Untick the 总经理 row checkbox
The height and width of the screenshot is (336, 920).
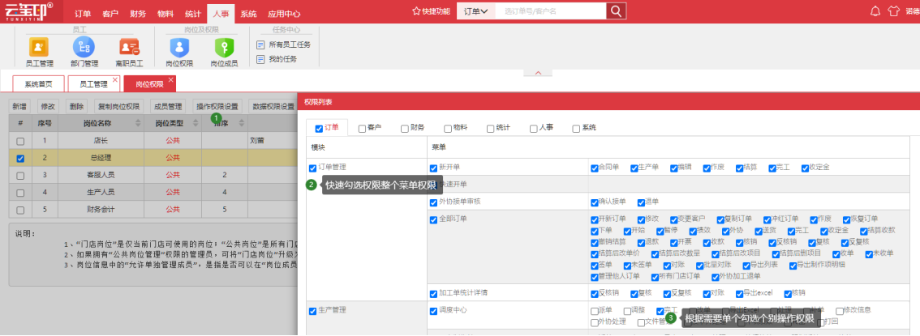[x=20, y=158]
